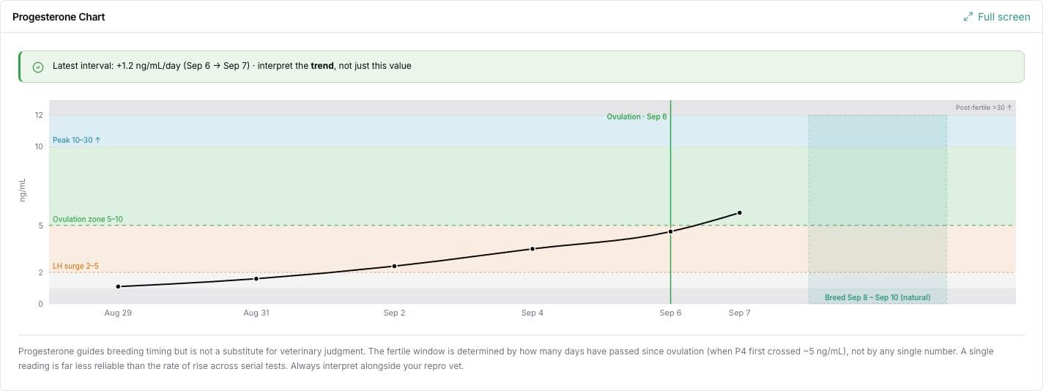
Task: Click the y-axis value 2
Action: pos(40,272)
